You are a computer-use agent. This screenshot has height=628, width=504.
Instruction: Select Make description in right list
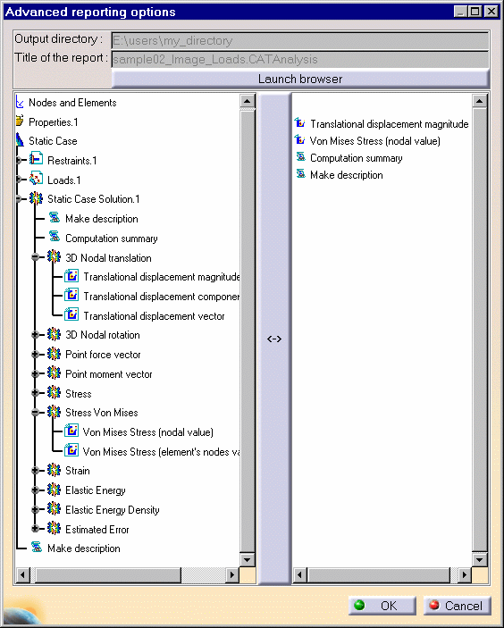[346, 175]
